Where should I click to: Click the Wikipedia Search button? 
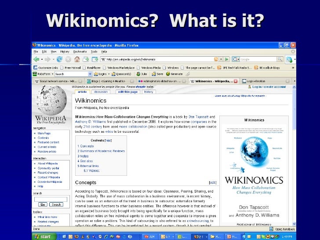click(56, 204)
